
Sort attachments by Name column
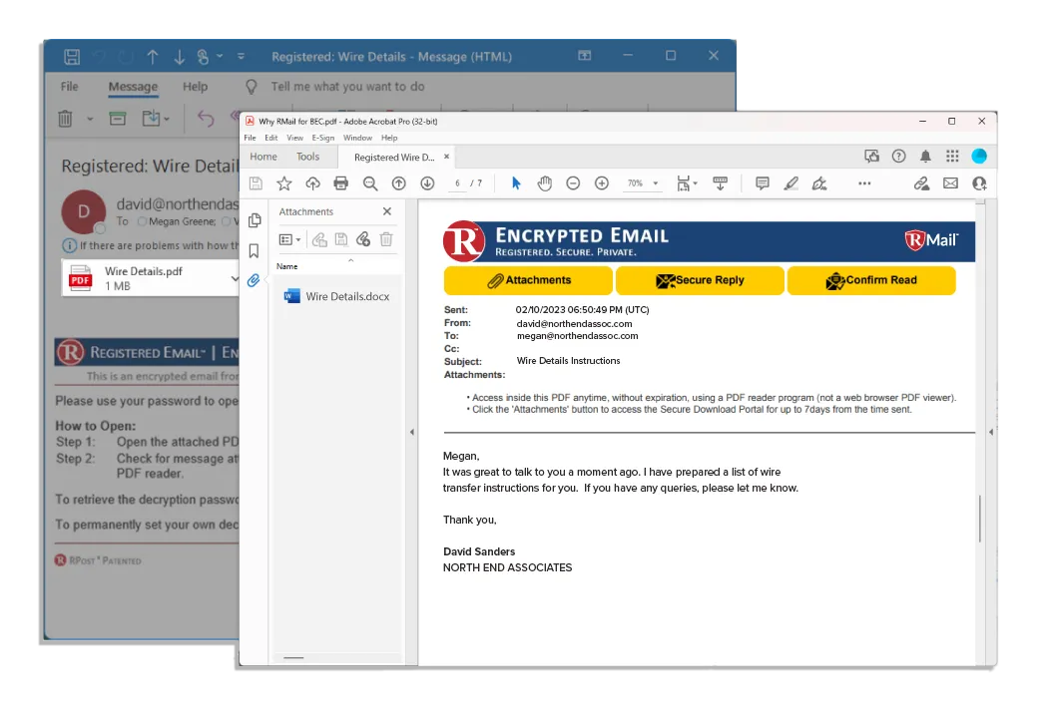287,266
